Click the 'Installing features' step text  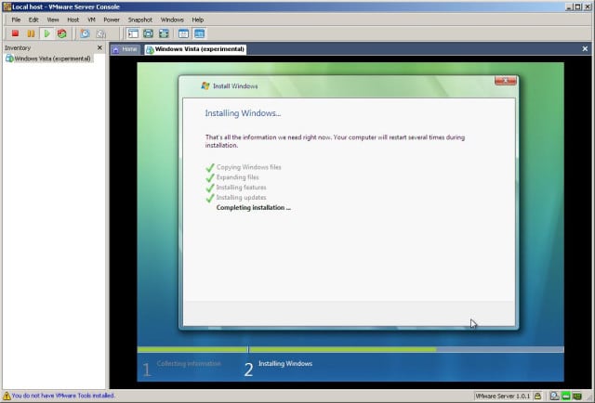tap(242, 188)
